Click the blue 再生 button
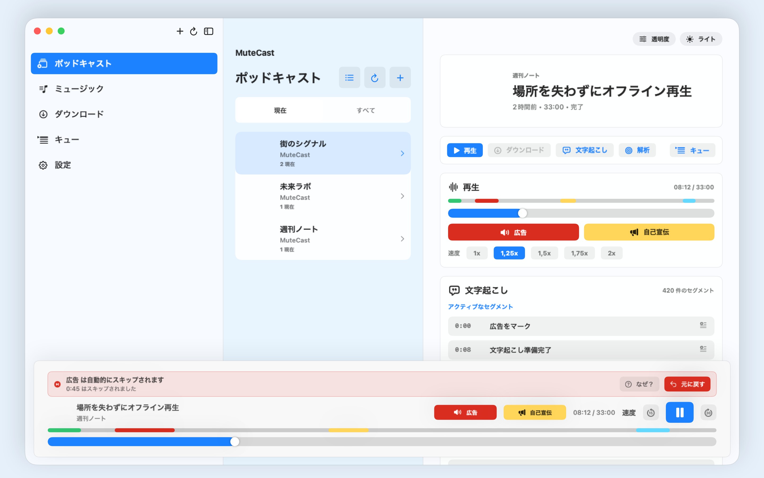This screenshot has height=478, width=764. click(465, 150)
